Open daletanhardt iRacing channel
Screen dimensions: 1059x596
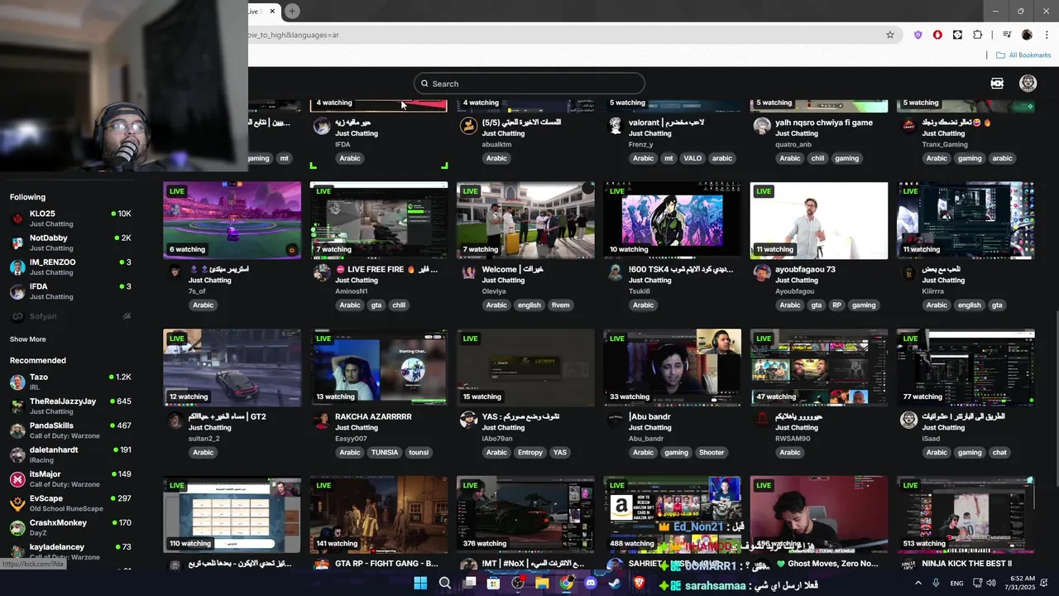pyautogui.click(x=70, y=454)
